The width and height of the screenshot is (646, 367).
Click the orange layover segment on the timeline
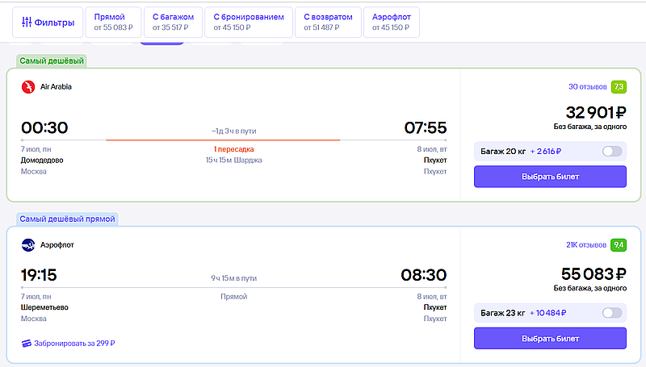tap(223, 140)
